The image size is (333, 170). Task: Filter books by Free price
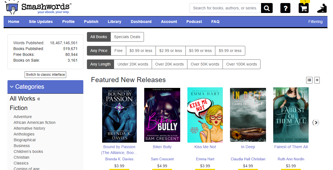118,51
